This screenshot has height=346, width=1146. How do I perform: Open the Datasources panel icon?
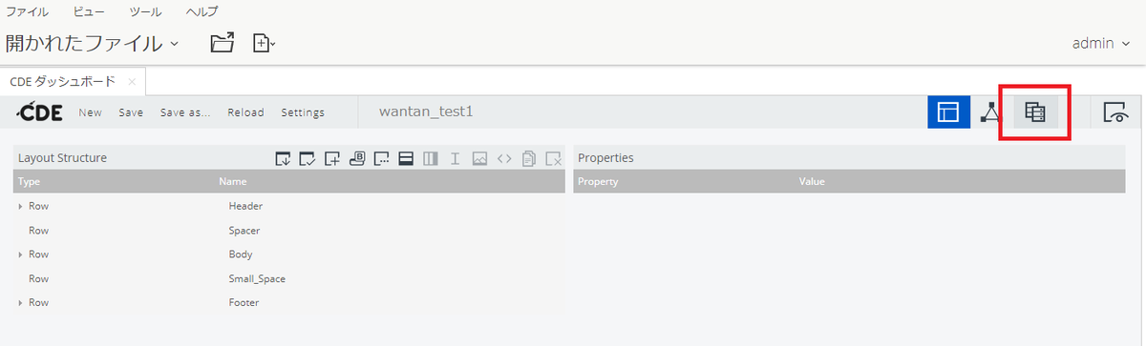coord(1034,112)
